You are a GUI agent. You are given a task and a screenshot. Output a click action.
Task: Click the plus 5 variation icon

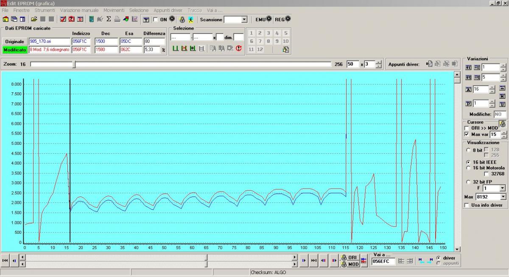click(x=468, y=78)
